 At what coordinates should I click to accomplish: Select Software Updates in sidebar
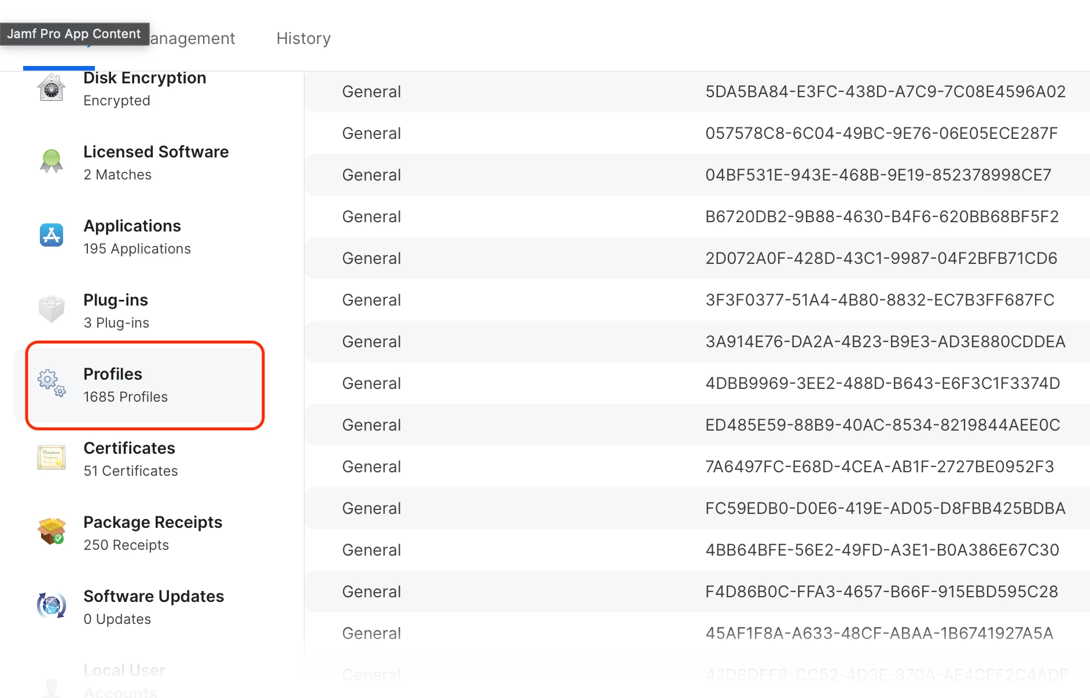153,596
